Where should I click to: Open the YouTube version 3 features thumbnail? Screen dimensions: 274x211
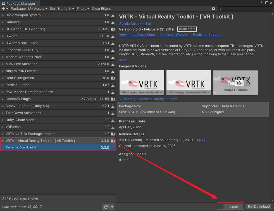235,83
